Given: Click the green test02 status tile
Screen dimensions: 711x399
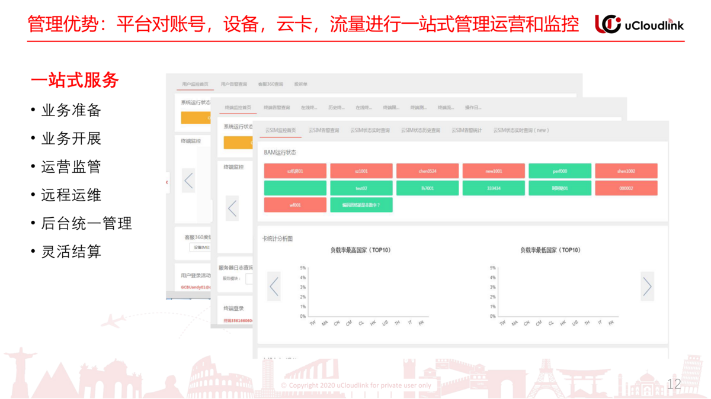Looking at the screenshot, I should [361, 188].
